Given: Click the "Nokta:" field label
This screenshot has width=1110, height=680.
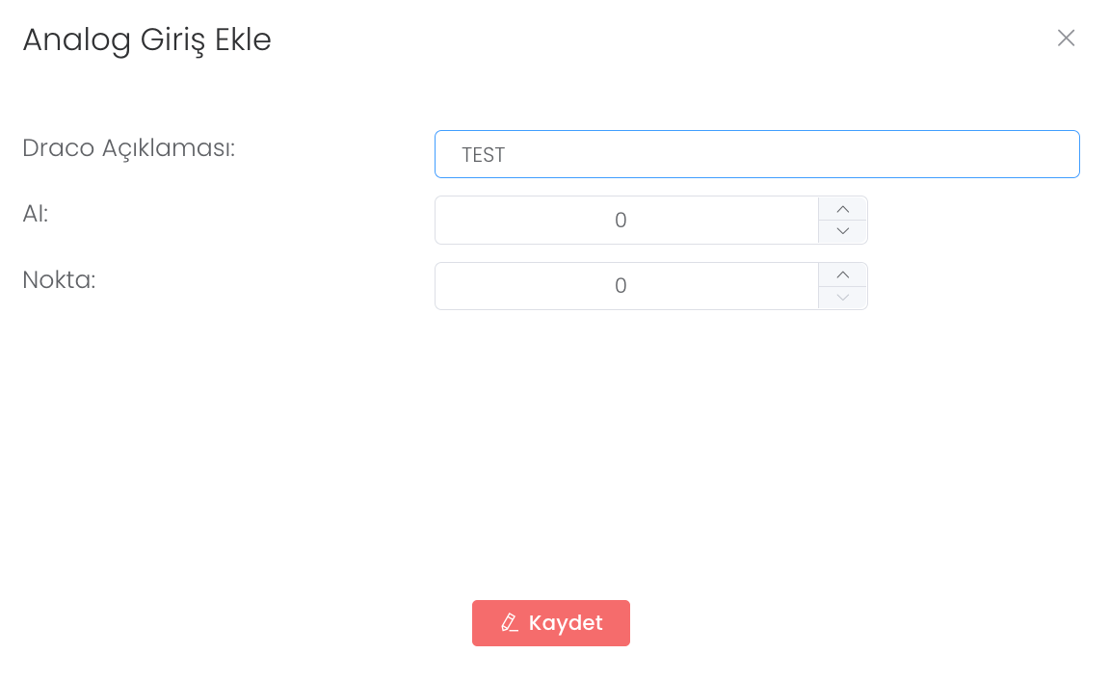Looking at the screenshot, I should pyautogui.click(x=59, y=279).
